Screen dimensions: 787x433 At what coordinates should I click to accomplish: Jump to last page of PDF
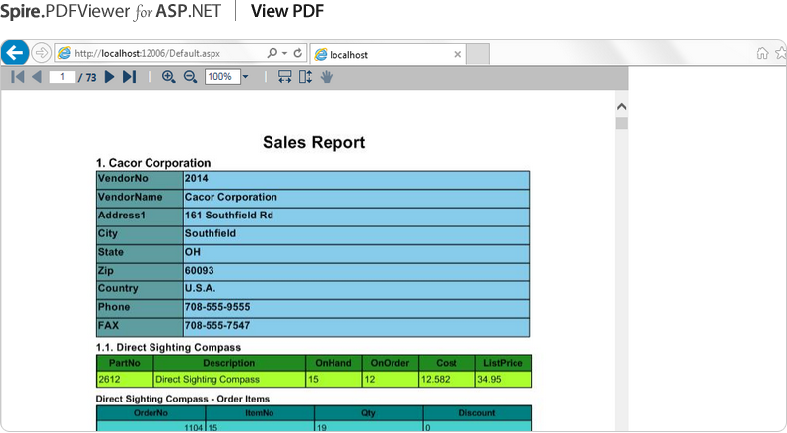(x=130, y=77)
